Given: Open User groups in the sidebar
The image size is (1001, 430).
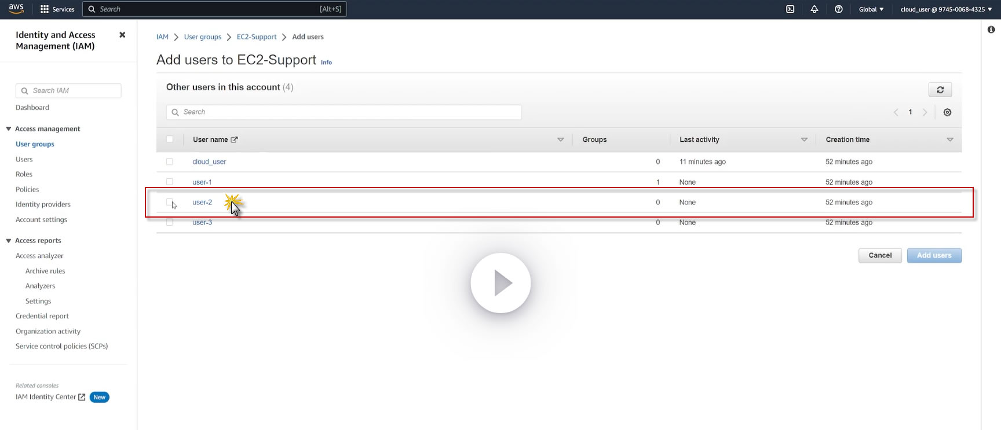Looking at the screenshot, I should pos(35,144).
